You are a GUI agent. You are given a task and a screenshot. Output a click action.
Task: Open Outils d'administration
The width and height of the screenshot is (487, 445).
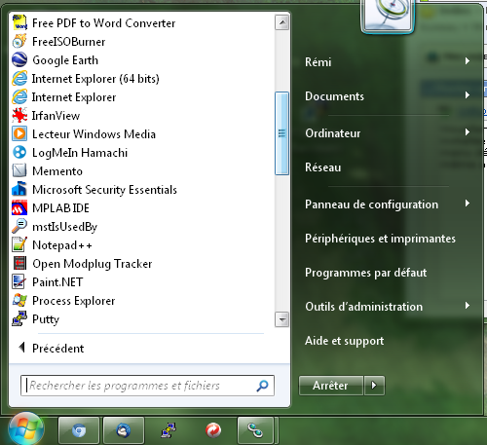[x=363, y=307]
